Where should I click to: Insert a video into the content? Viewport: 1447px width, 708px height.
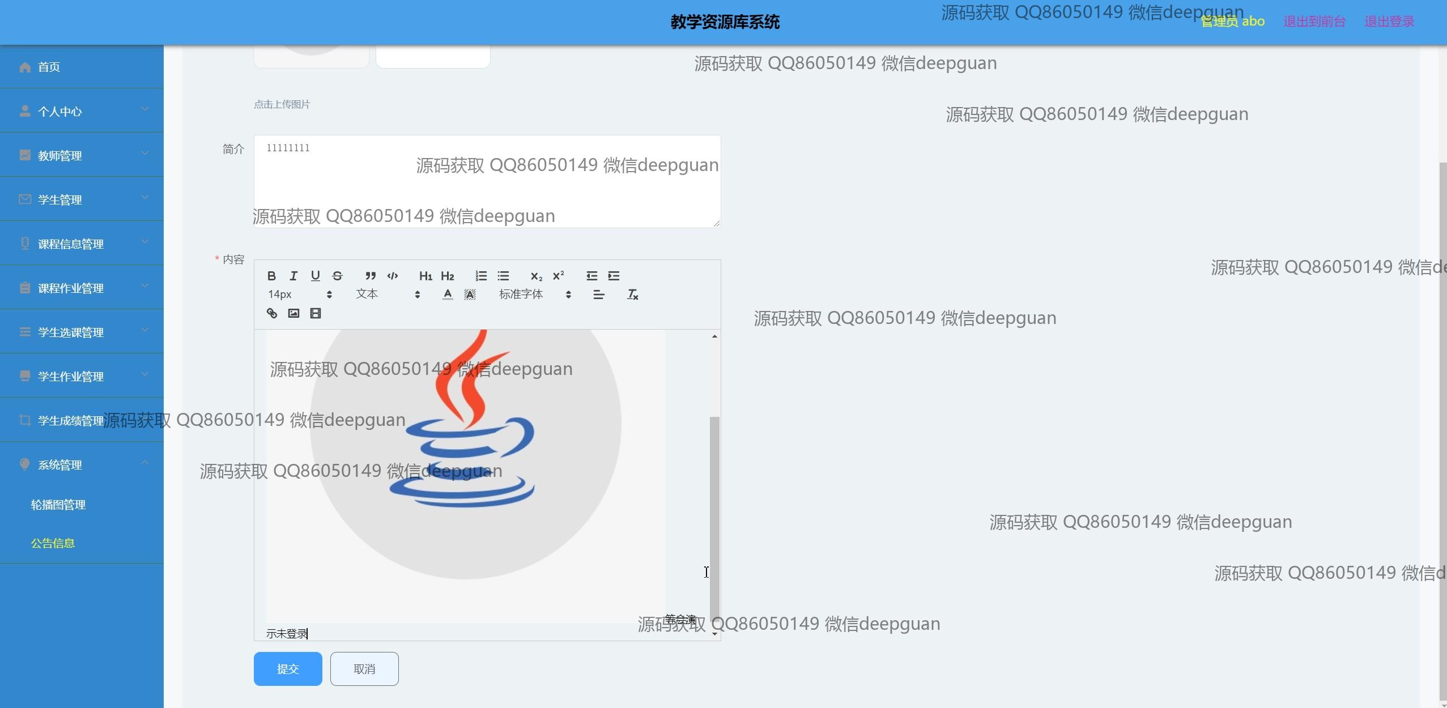315,313
